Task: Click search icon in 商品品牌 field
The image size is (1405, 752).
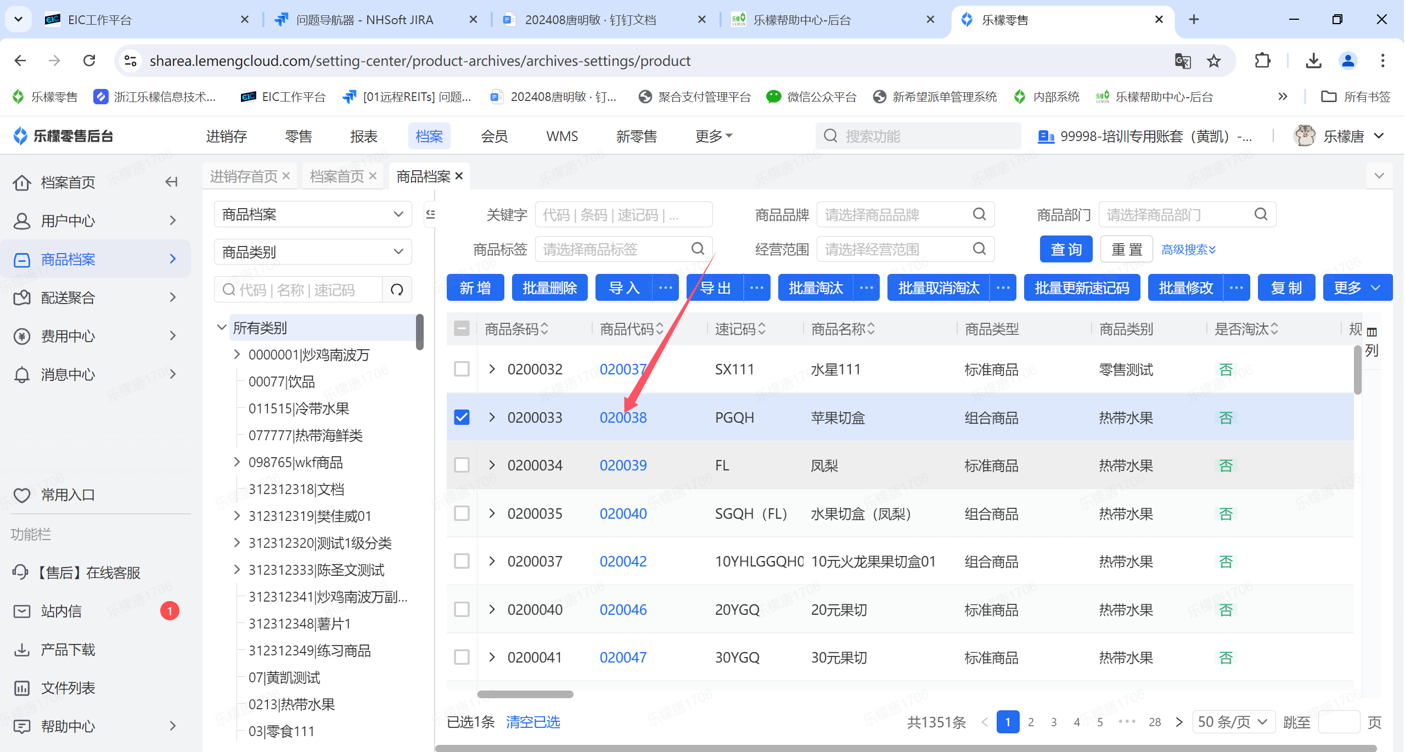Action: pyautogui.click(x=980, y=214)
